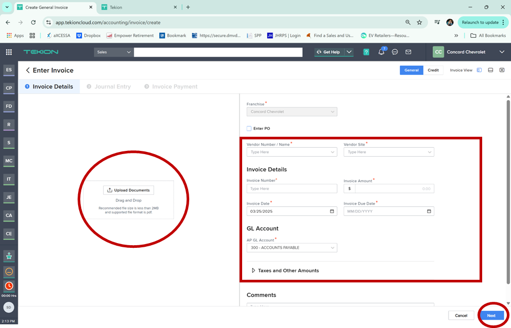Image resolution: width=511 pixels, height=328 pixels.
Task: Open the Concord Chevrolet dealership dropdown
Action: 502,52
